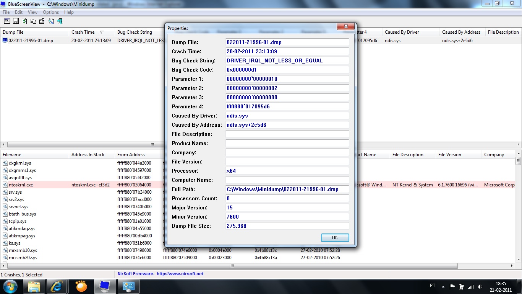Sort by the Caused By Driver column header
The width and height of the screenshot is (522, 294).
(x=411, y=32)
